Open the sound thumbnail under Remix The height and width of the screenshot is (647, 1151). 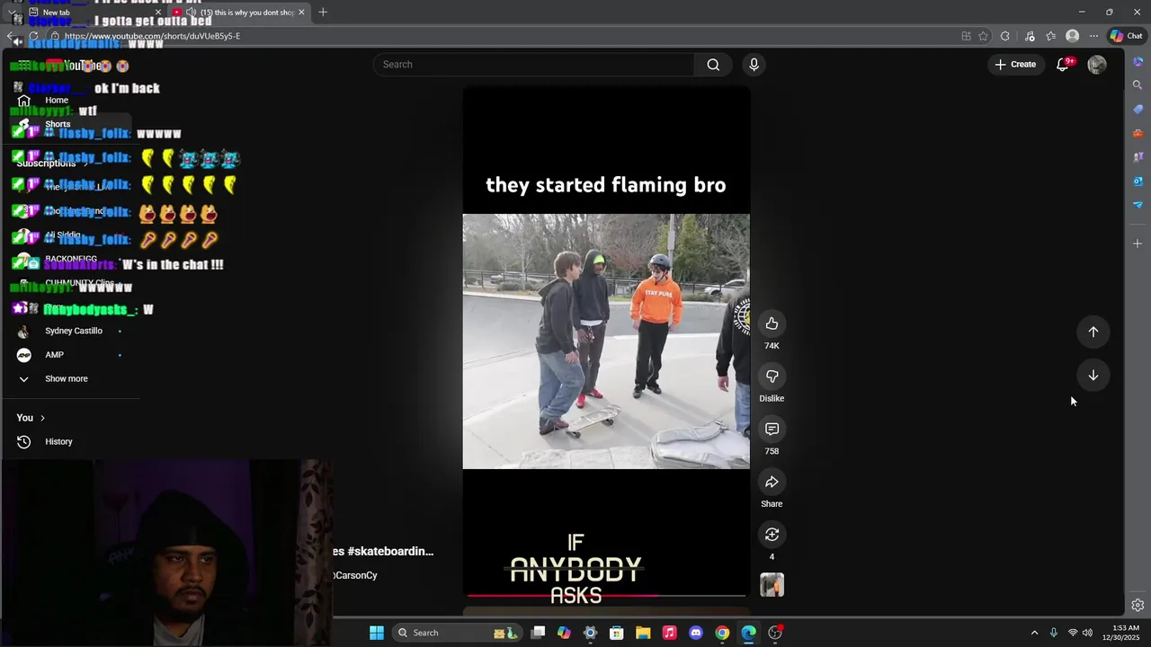[772, 585]
